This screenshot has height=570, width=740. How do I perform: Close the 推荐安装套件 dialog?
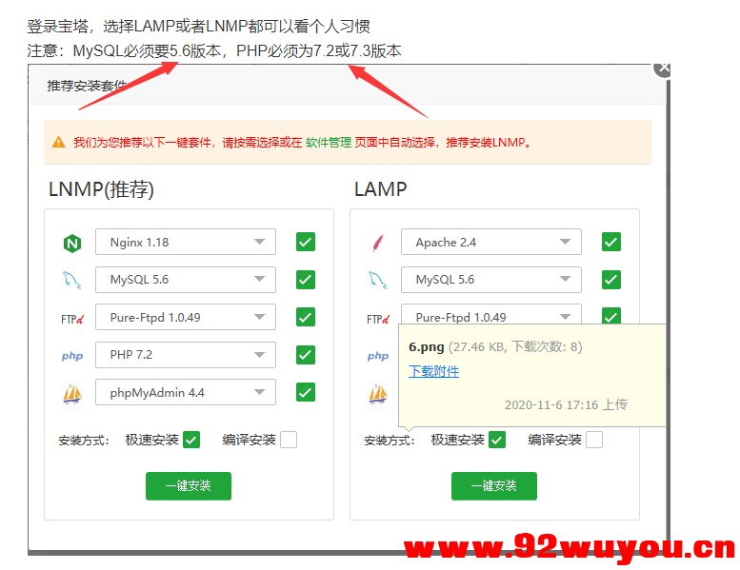click(664, 69)
